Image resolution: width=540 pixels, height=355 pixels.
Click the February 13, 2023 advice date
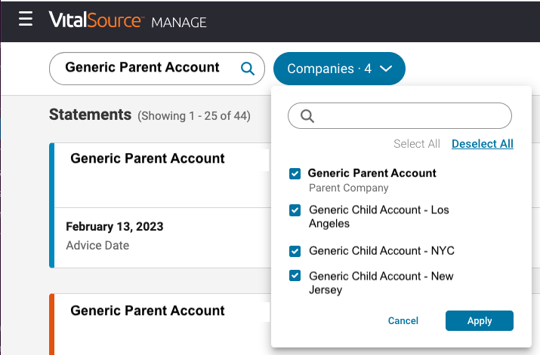(114, 227)
